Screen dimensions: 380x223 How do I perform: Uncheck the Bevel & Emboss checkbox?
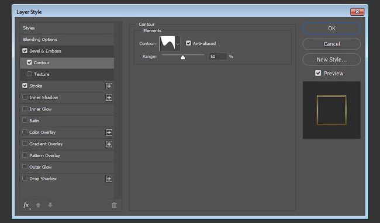coord(25,51)
